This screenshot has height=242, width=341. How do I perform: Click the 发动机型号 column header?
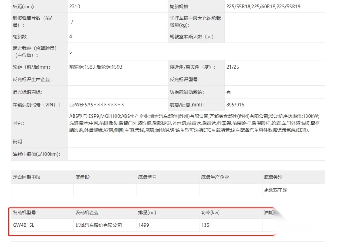tap(24, 213)
